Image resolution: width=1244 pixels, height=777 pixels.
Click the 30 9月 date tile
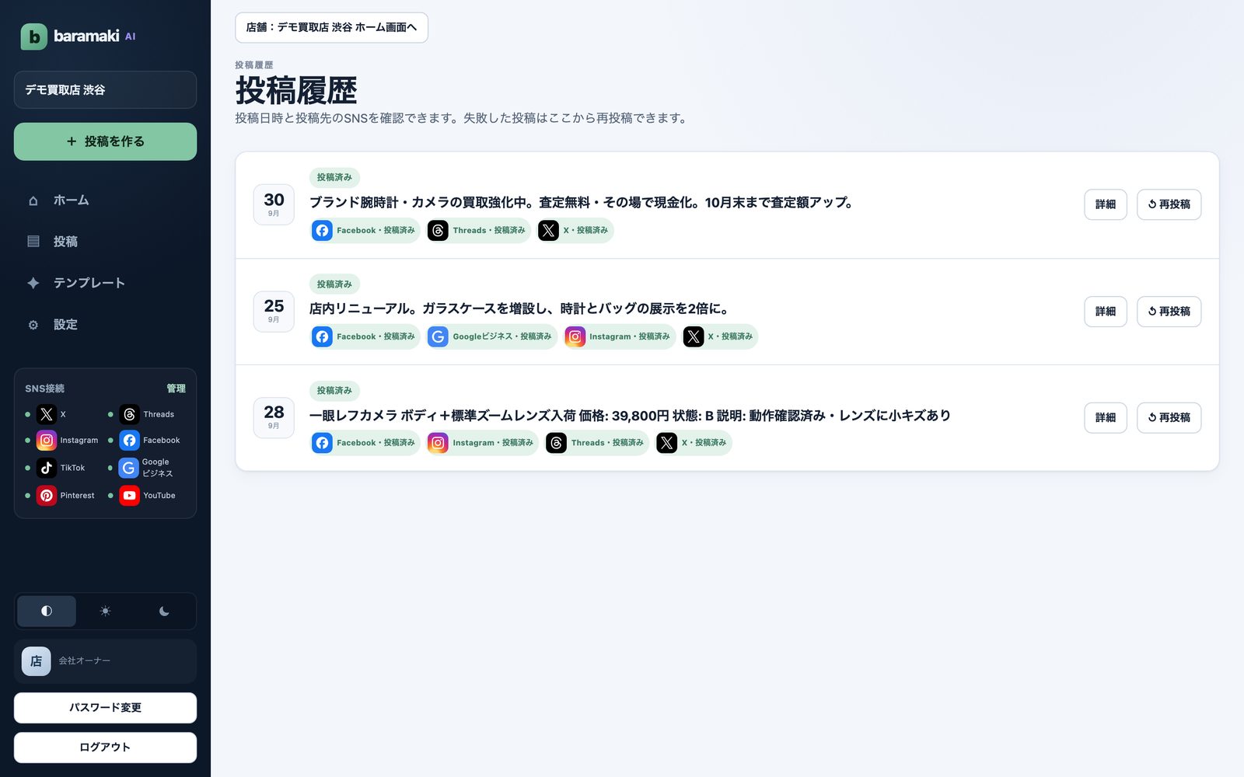274,204
